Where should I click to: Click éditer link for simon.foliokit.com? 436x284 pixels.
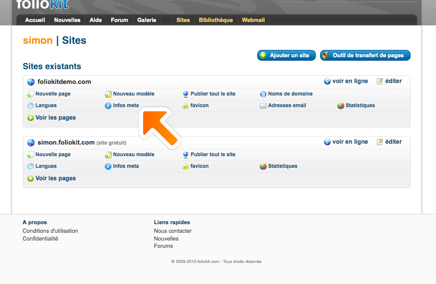pyautogui.click(x=393, y=142)
